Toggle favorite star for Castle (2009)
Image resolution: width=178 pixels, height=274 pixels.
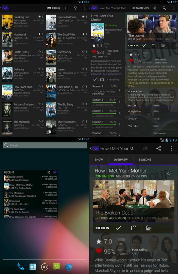[39, 52]
